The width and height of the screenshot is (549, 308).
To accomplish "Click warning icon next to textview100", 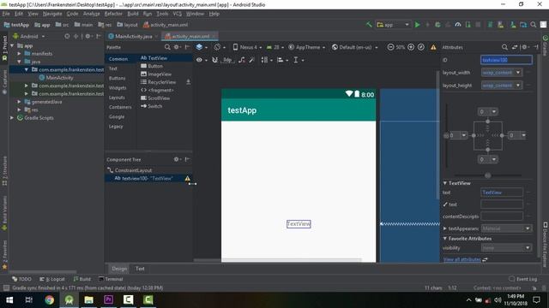I will click(x=188, y=179).
